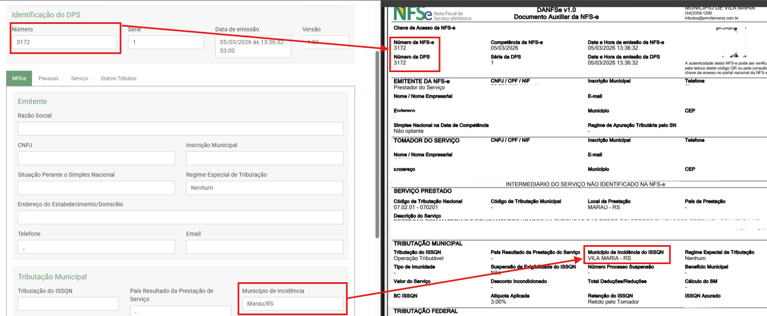Open the Serviço tab
Viewport: 767px width, 316px height.
[80, 78]
